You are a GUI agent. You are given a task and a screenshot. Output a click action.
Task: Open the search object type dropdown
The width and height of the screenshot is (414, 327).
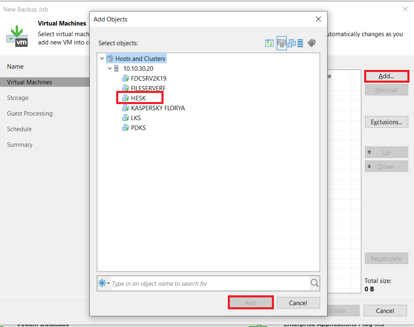(x=103, y=283)
